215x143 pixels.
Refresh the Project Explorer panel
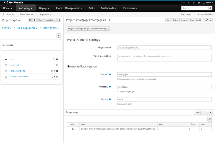click(30, 20)
